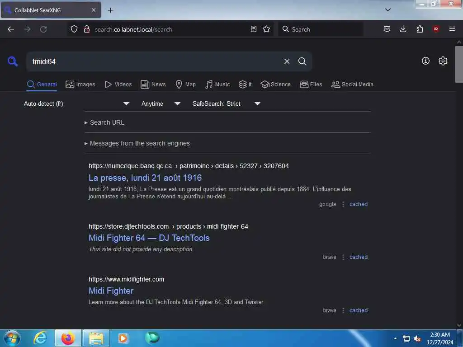Open a new tab with the plus button

[110, 10]
